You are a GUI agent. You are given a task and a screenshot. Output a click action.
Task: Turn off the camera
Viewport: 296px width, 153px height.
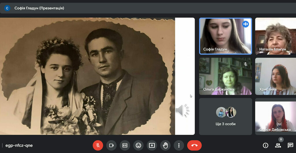point(111,145)
